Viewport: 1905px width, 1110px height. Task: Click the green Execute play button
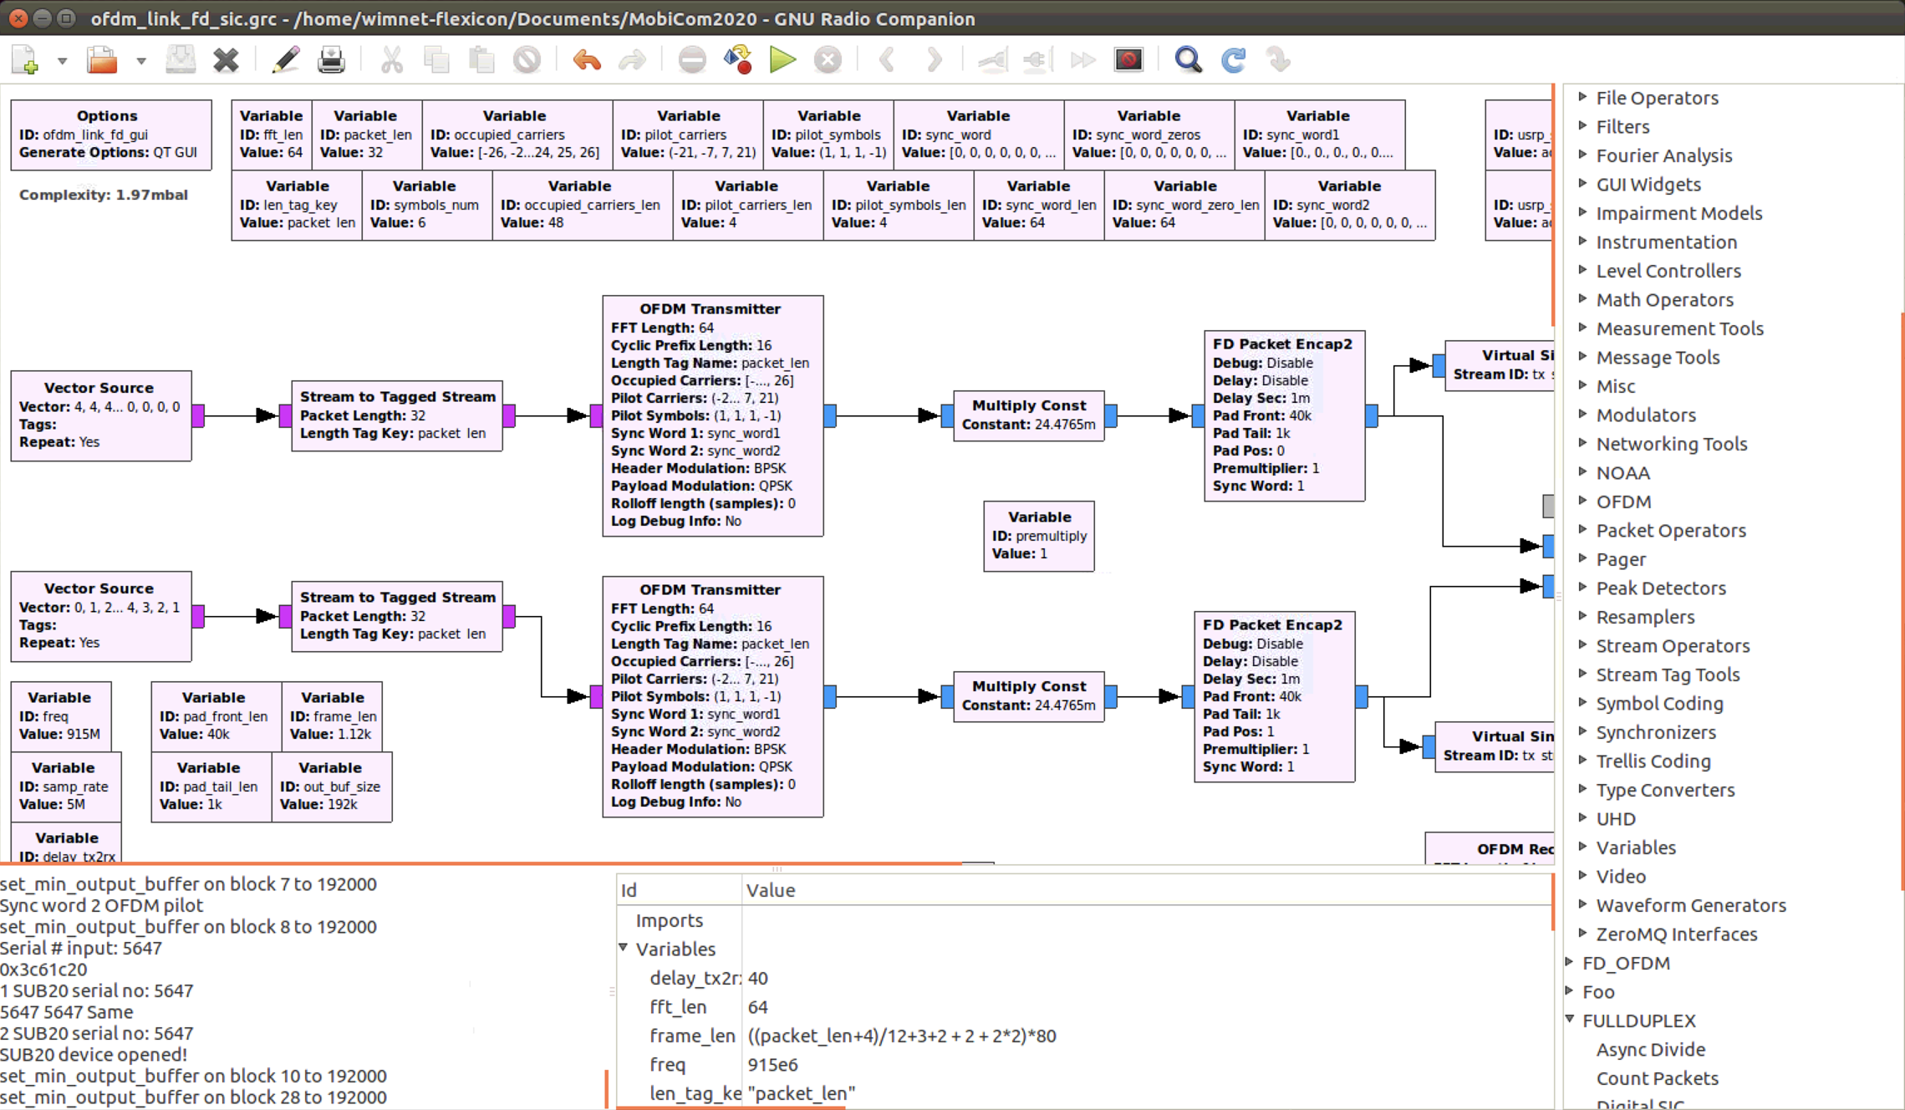coord(782,59)
